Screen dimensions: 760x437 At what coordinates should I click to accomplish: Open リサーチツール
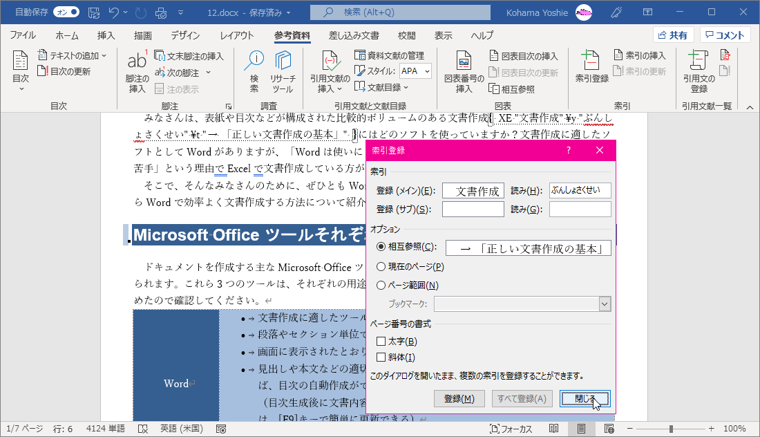[283, 71]
